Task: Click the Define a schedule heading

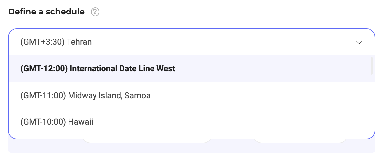Action: click(x=46, y=12)
